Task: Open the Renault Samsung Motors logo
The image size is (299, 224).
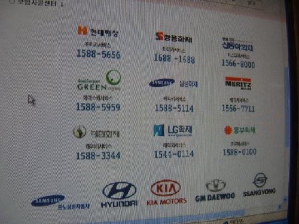Action: coord(60,202)
